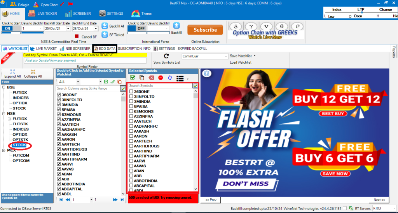Screen dimensions: 398x213
Task: Click the Cancel BF red square
Action: coord(77,36)
